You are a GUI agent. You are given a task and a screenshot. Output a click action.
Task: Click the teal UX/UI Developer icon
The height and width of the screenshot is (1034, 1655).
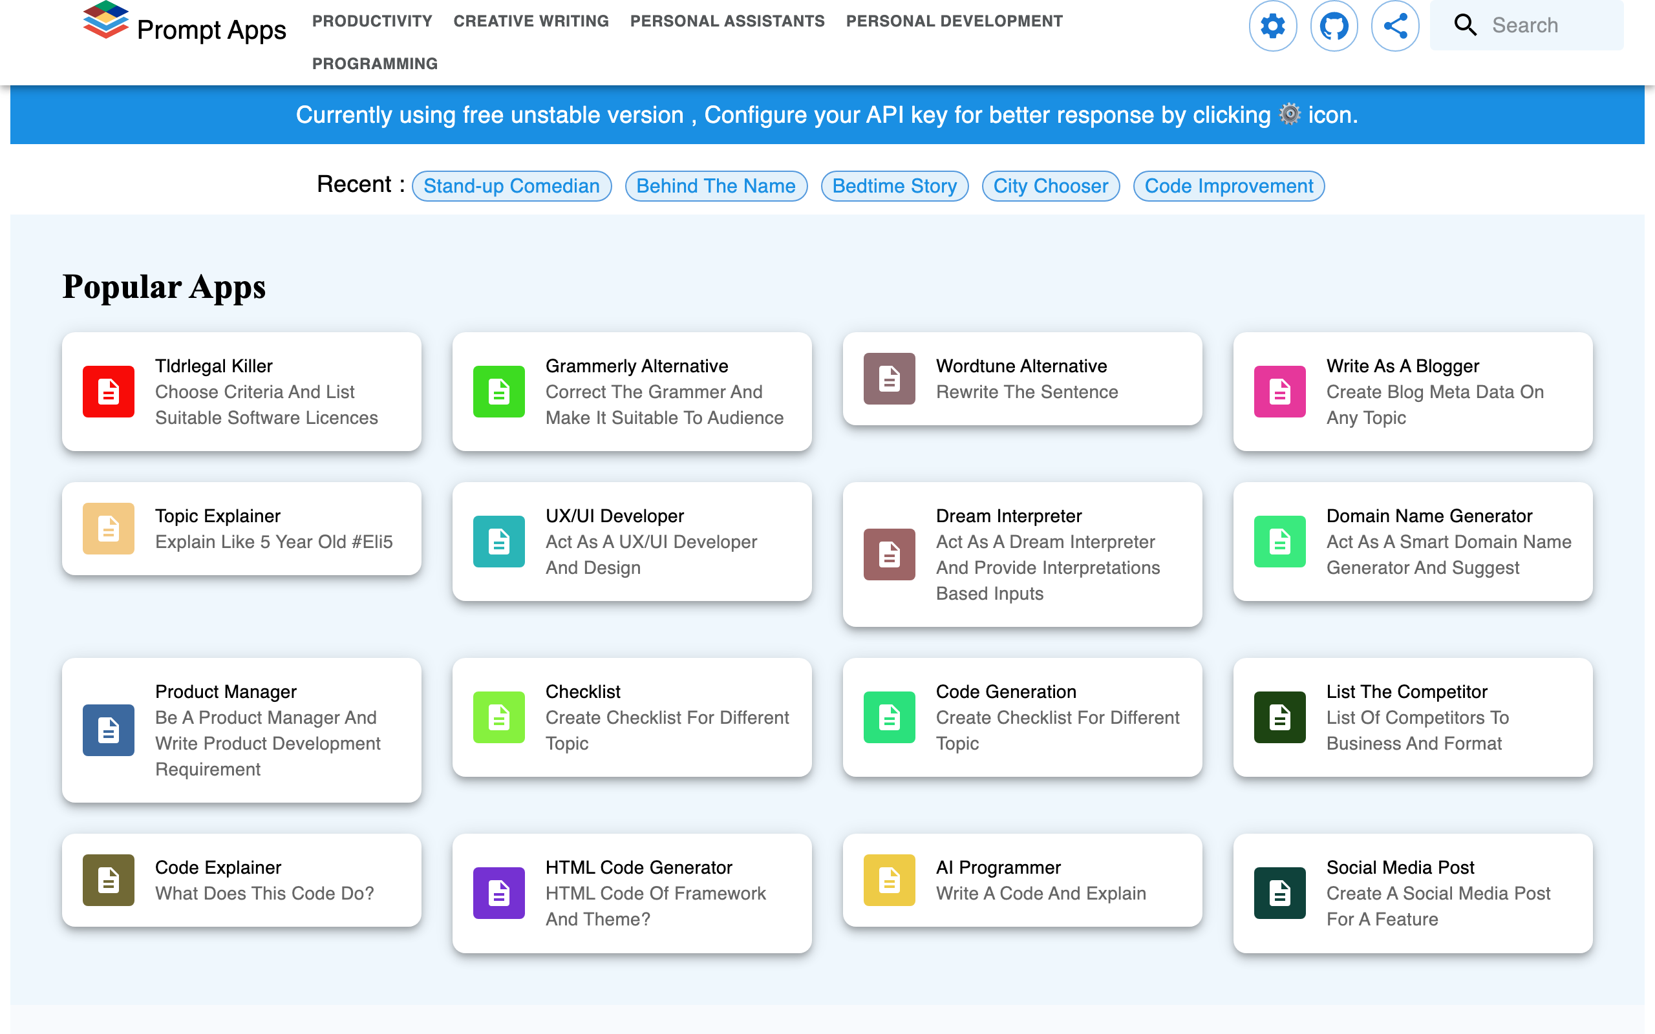(498, 541)
